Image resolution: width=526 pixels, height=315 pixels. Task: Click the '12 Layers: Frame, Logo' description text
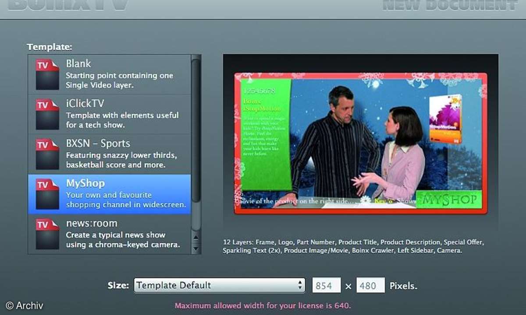pos(353,246)
